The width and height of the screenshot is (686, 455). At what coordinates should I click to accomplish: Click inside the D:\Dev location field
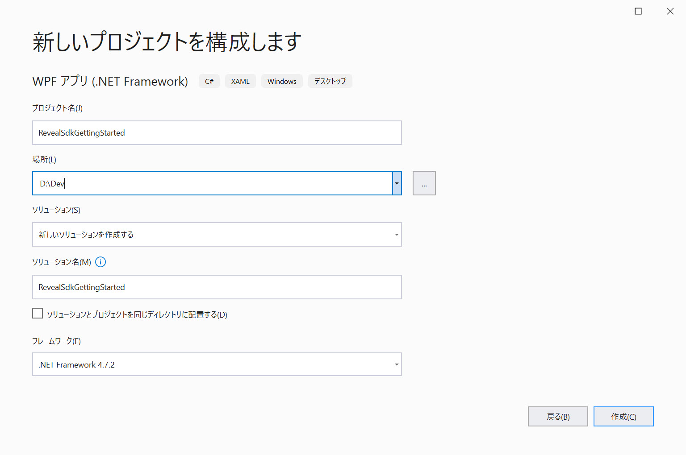pyautogui.click(x=213, y=183)
